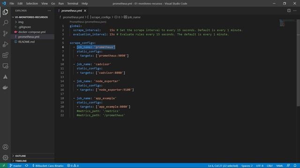Click 'node_exporter:9100' target text

pos(115,90)
